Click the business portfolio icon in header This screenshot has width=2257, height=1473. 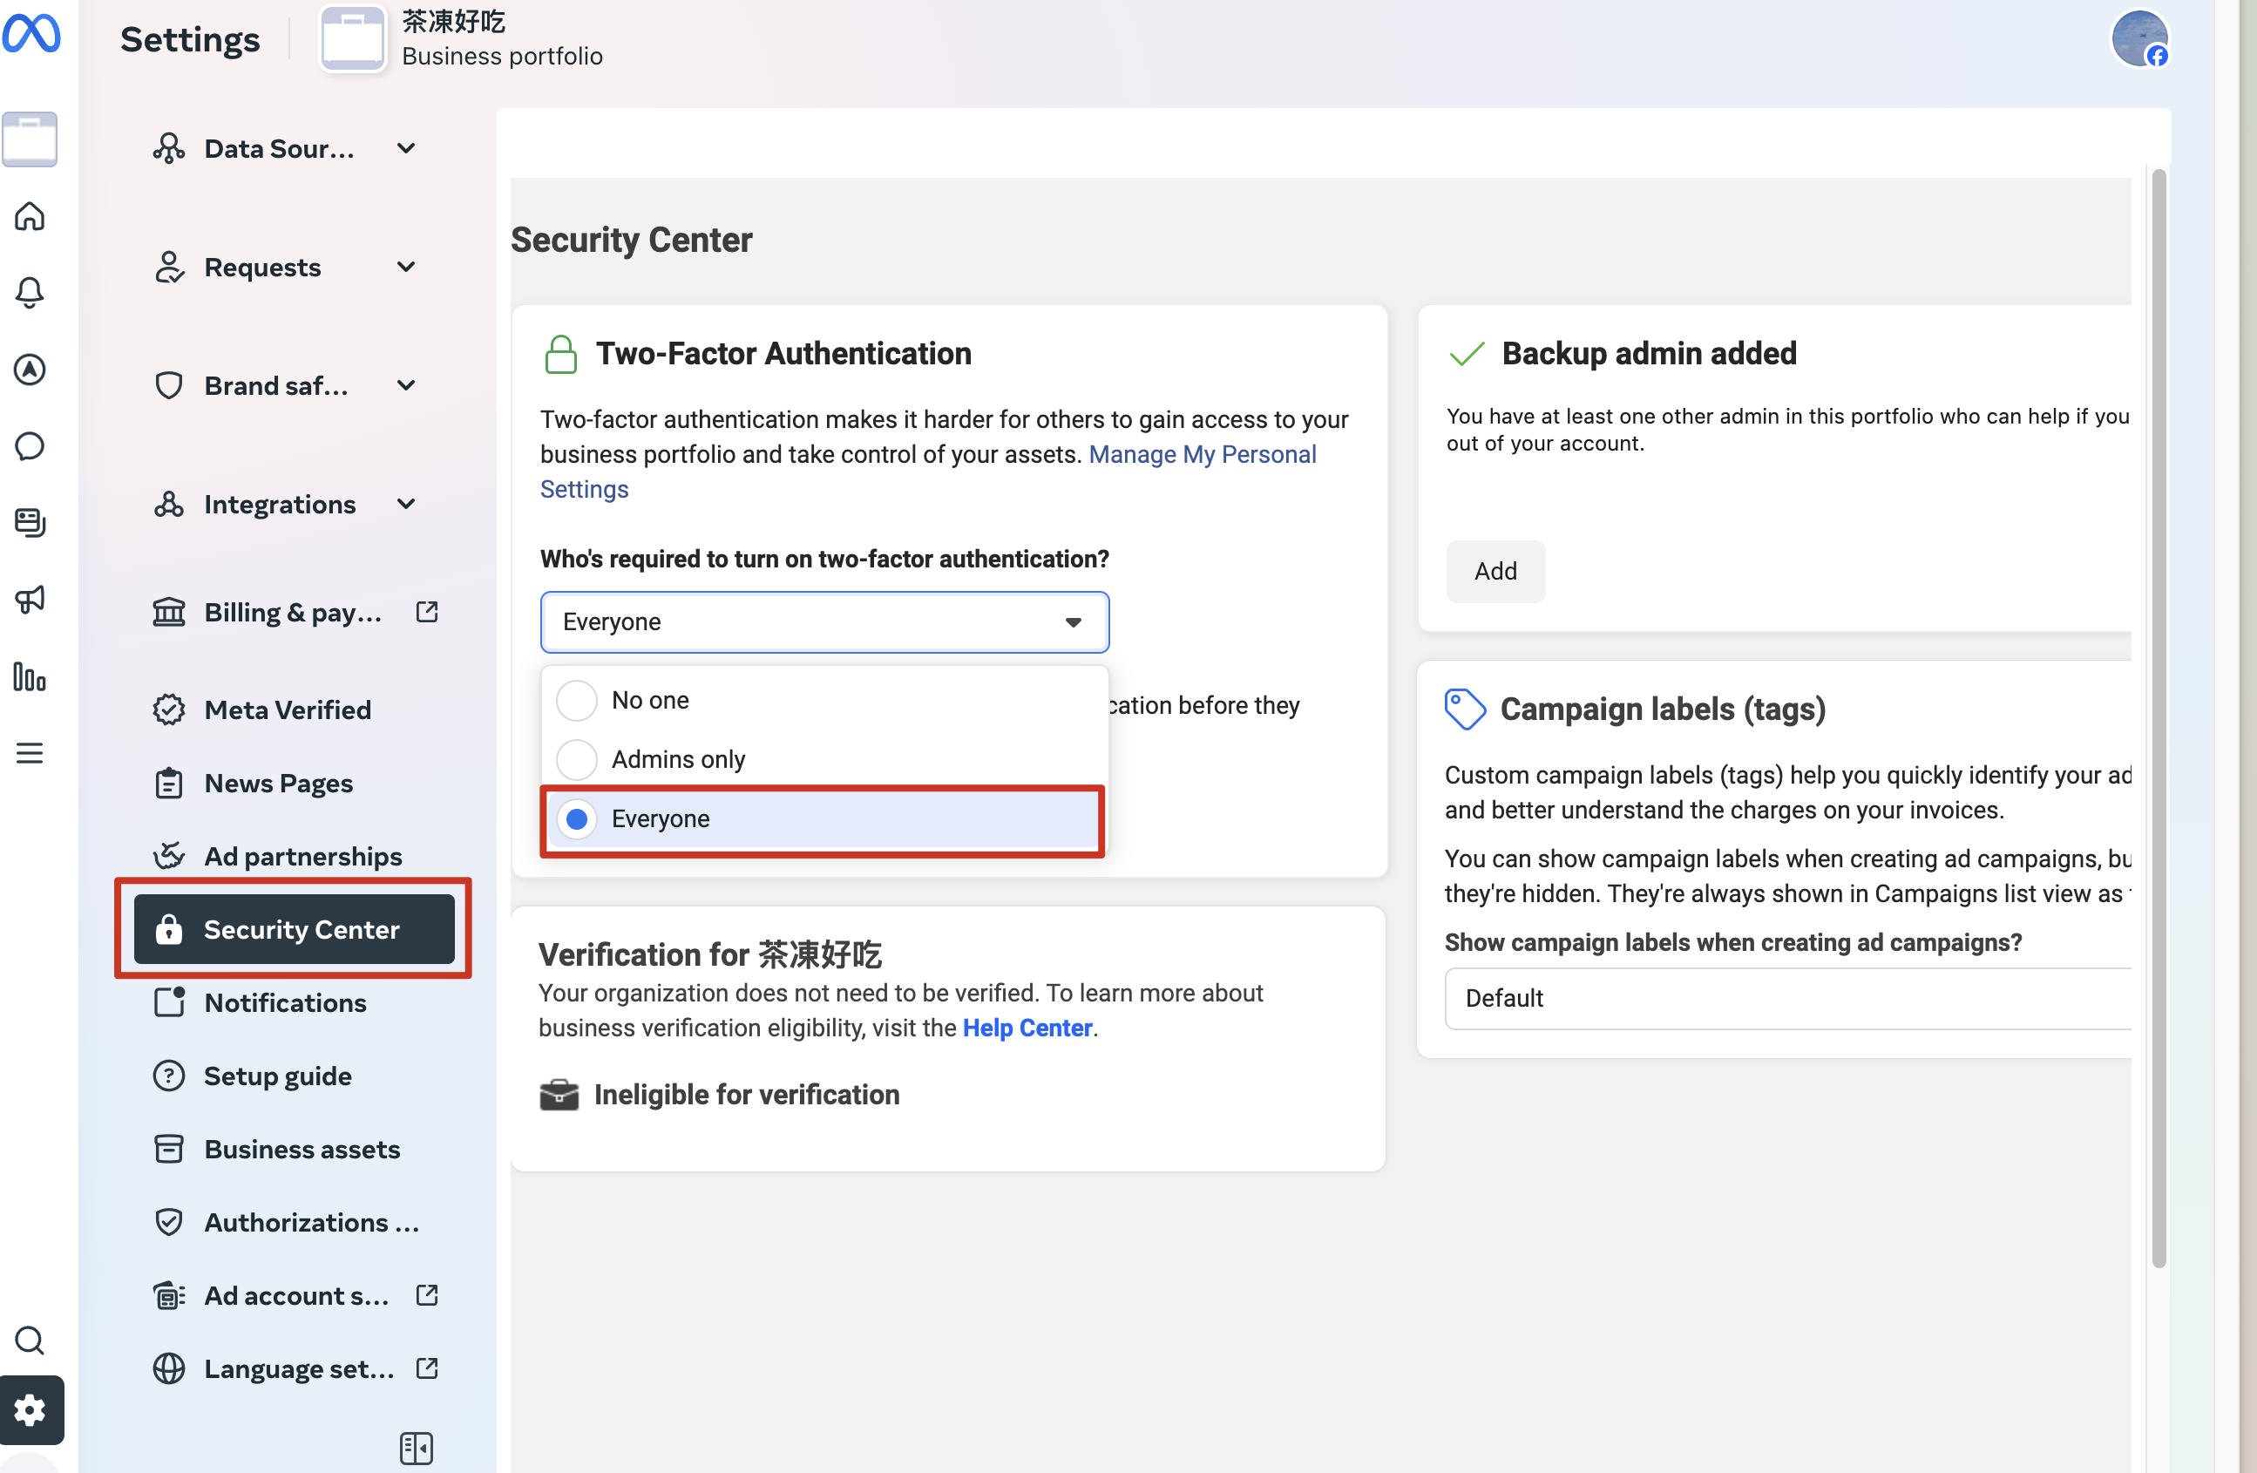tap(353, 39)
